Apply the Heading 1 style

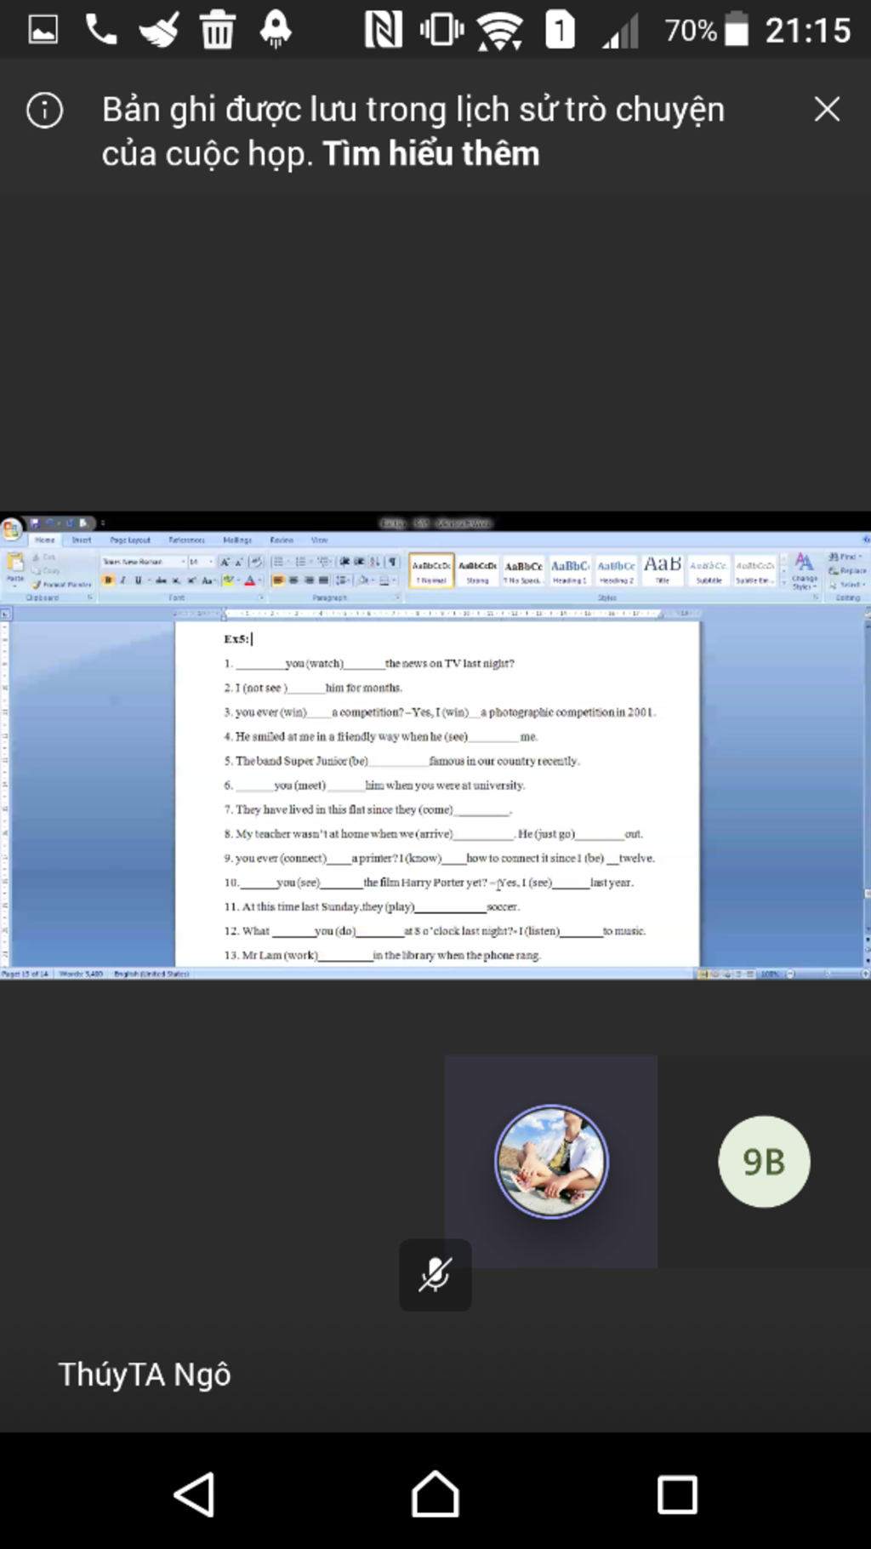(x=570, y=570)
